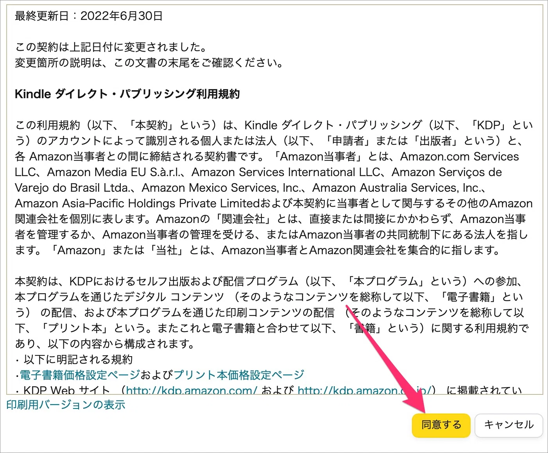
Task: Click the text Amazon Asia-Pacific Holdings Private Limited
Action: pyautogui.click(x=137, y=203)
